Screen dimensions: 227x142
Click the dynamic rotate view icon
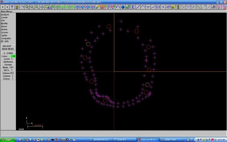(x=52, y=7)
